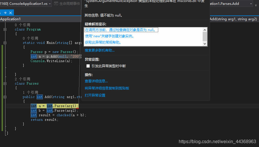Open the ConsoleApplication1.vs process dropdown
This screenshot has height=147, width=259.
[50, 4]
